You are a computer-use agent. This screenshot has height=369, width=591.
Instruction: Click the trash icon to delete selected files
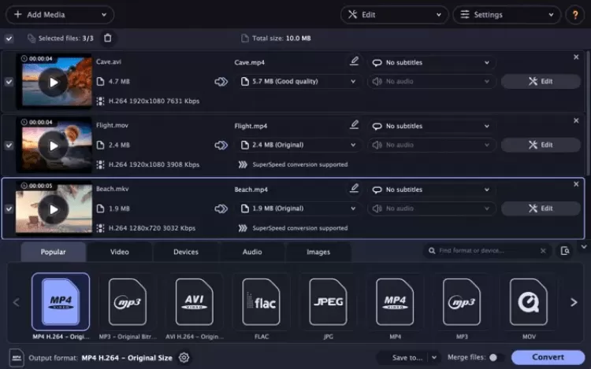[x=108, y=38]
